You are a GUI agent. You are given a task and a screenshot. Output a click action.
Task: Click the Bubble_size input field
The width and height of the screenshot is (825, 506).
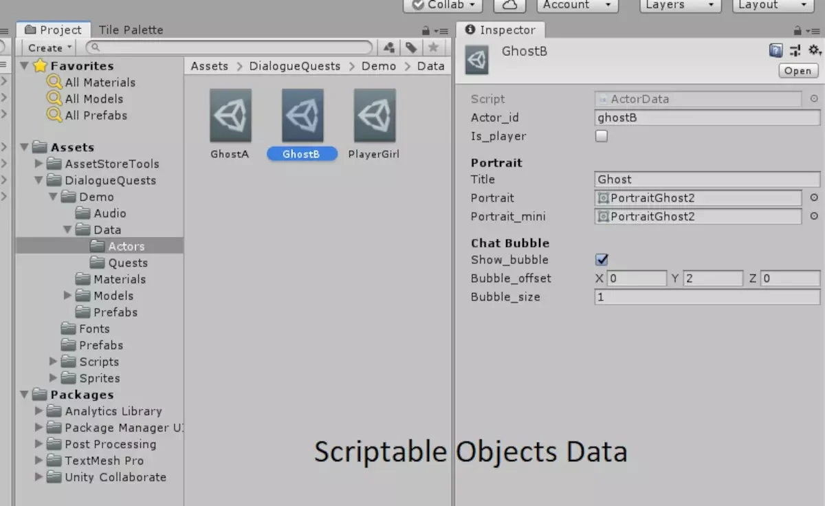(x=707, y=297)
